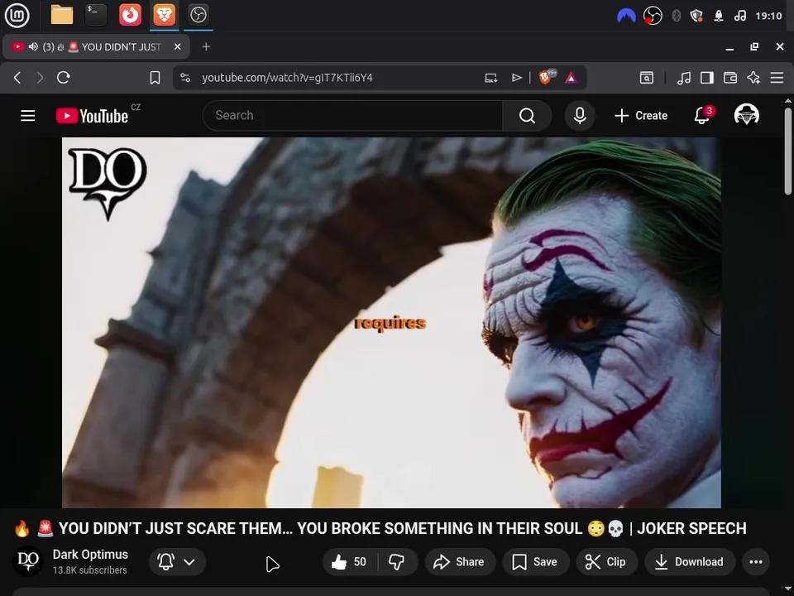The height and width of the screenshot is (596, 794).
Task: Click the video player to pause
Action: [391, 322]
